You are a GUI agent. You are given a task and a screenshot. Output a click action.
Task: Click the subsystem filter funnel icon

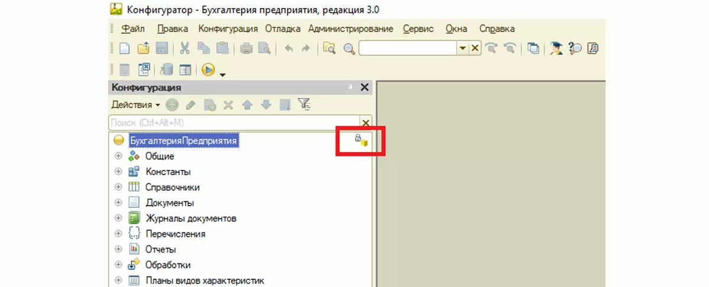304,105
